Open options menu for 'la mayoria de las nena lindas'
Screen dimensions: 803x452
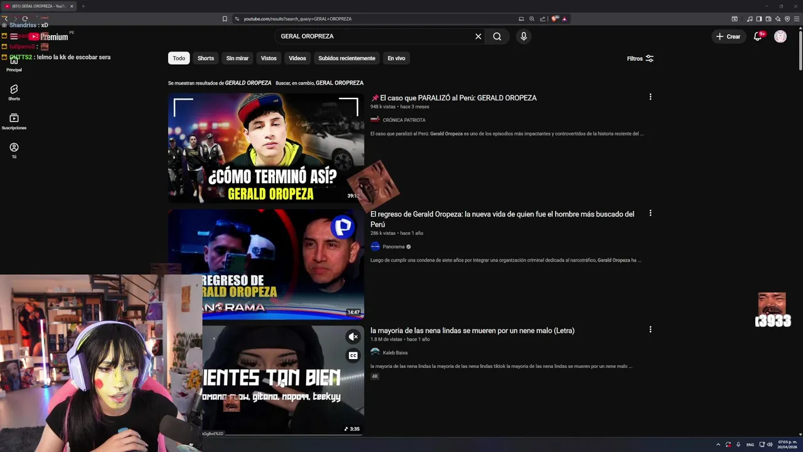point(650,330)
